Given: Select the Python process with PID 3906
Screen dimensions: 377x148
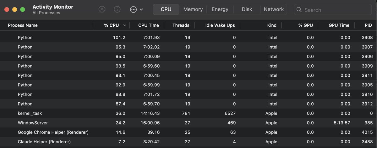Looking at the screenshot, I should [x=188, y=56].
